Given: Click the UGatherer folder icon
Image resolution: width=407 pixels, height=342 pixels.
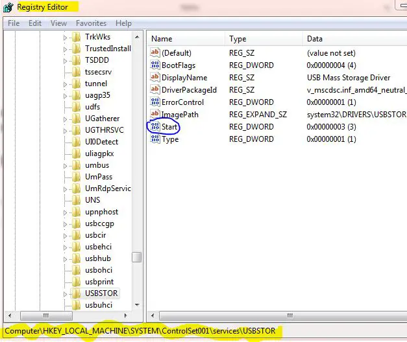Looking at the screenshot, I should (77, 119).
